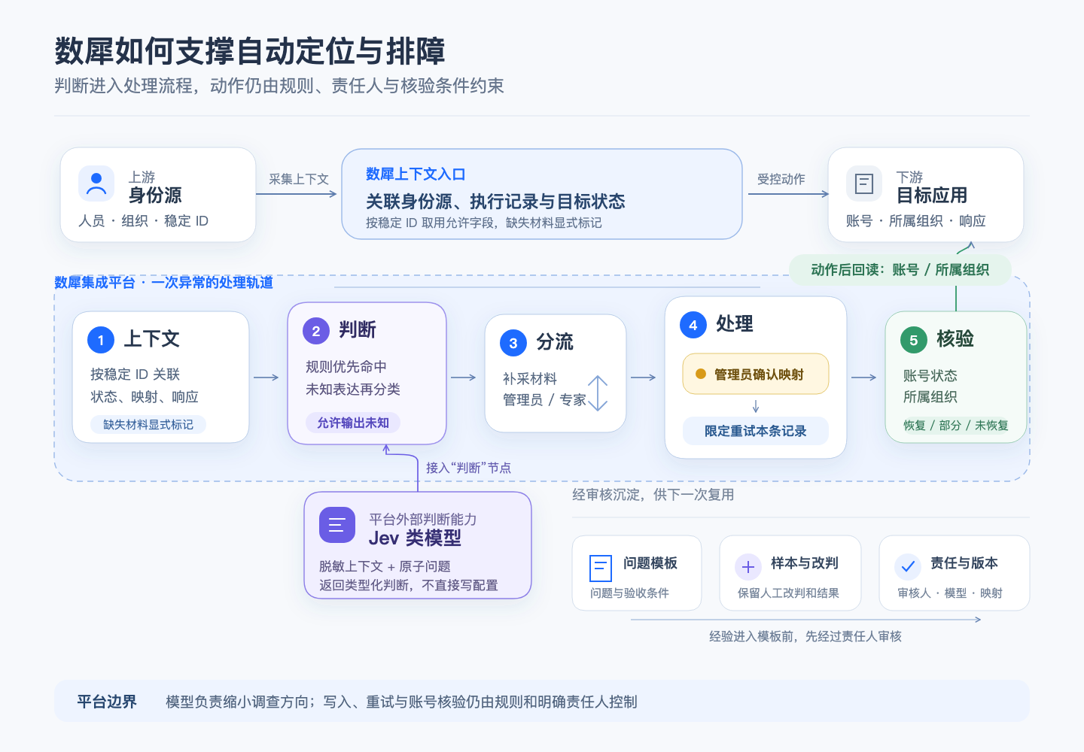
Task: Click the 审核人 · 模型 · 映射 caption
Action: [950, 593]
